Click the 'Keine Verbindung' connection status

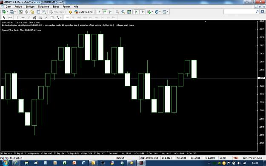coord(252,158)
